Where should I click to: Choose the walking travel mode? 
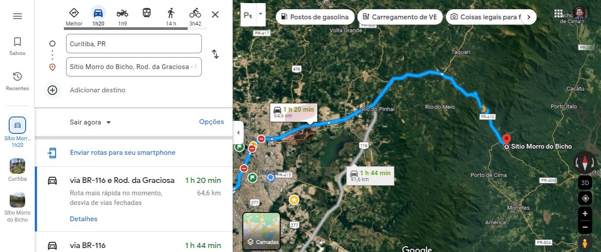click(171, 16)
